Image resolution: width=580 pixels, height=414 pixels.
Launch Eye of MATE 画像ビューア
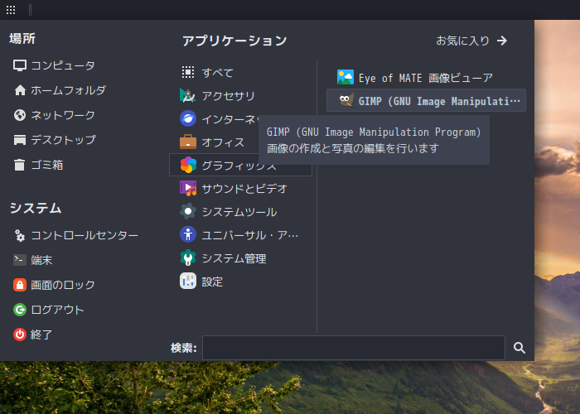coord(426,77)
